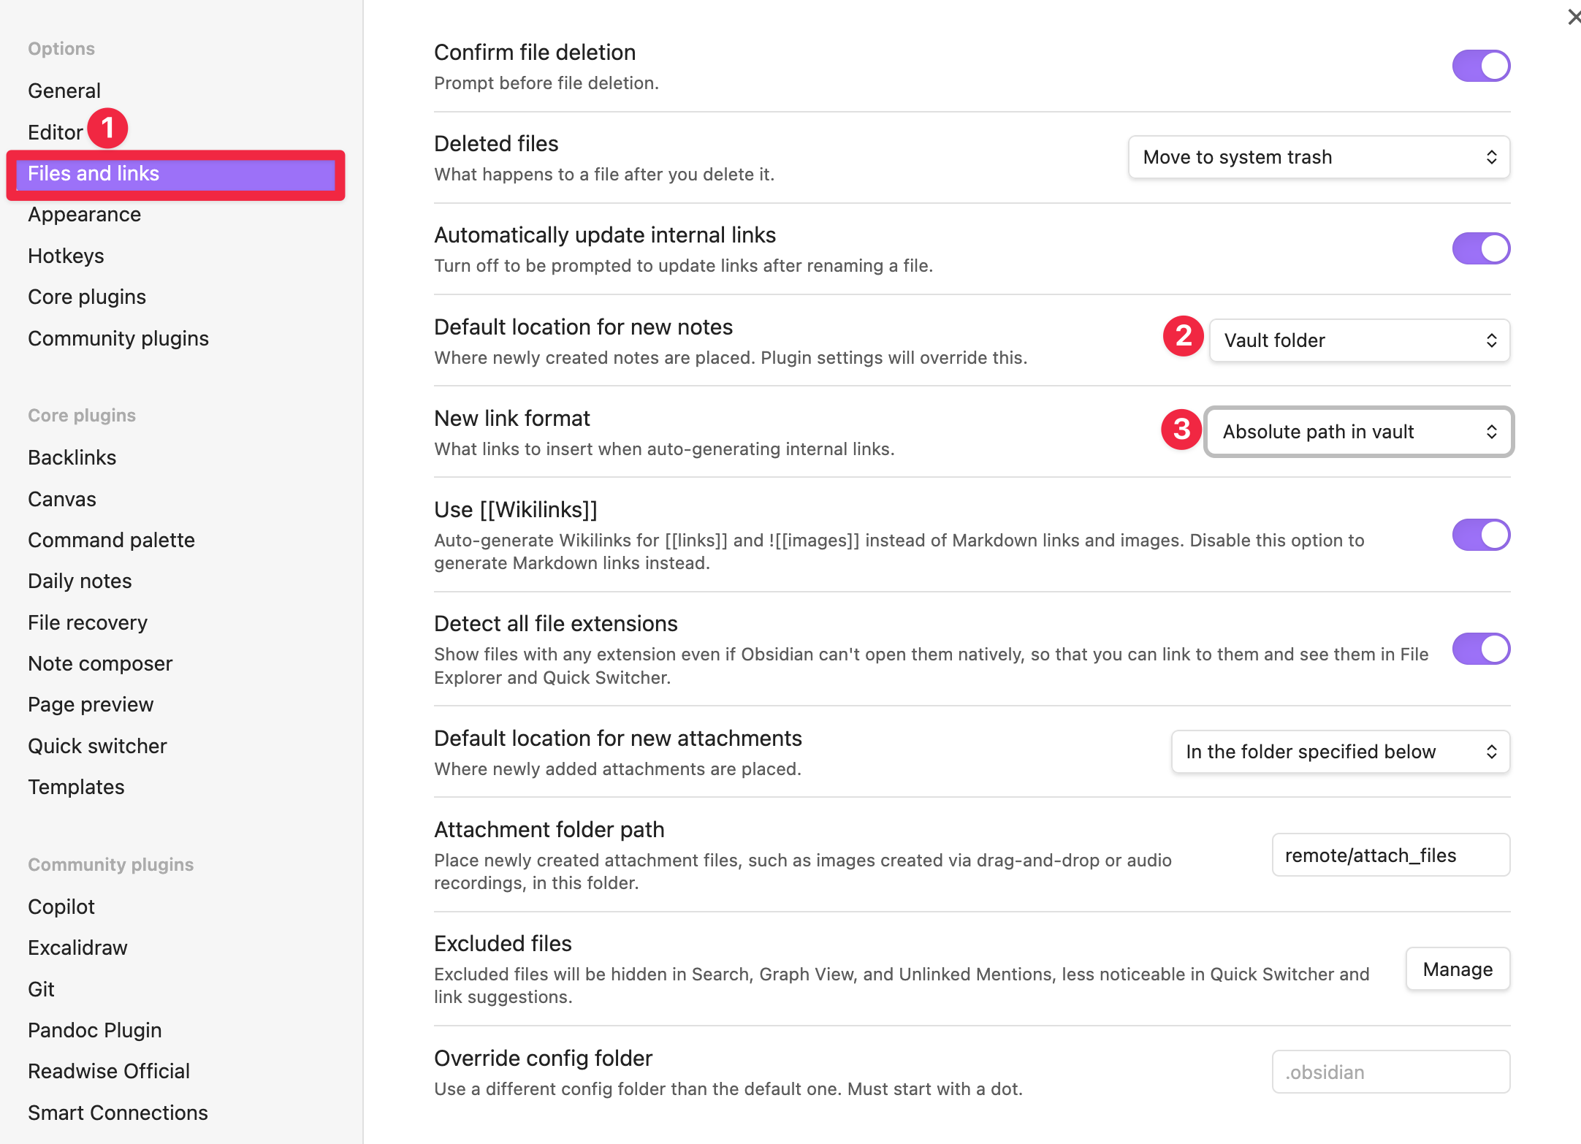
Task: Click Override config folder input field
Action: click(1390, 1072)
